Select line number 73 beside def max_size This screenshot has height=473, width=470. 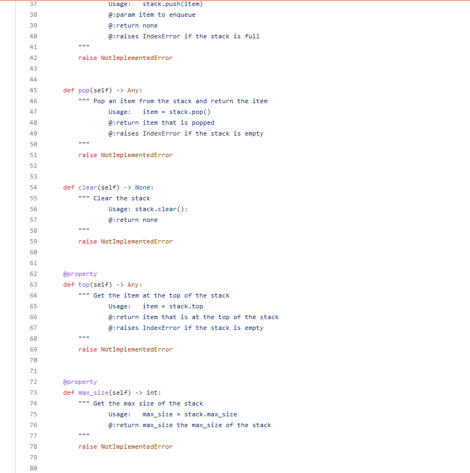pos(33,393)
